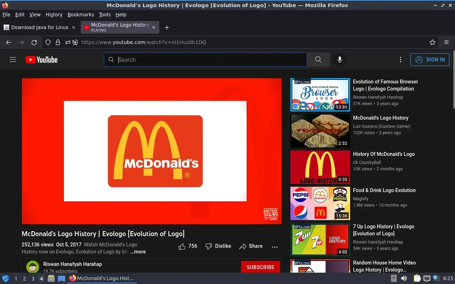Viewport: 455px width, 284px height.
Task: Open the View menu
Action: tap(35, 15)
